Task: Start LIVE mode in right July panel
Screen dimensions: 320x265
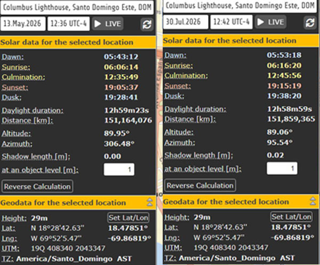Action: [x=270, y=22]
